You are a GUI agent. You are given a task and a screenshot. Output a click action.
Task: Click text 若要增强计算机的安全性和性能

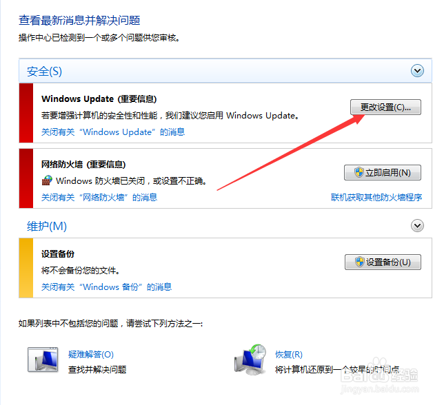tap(99, 116)
